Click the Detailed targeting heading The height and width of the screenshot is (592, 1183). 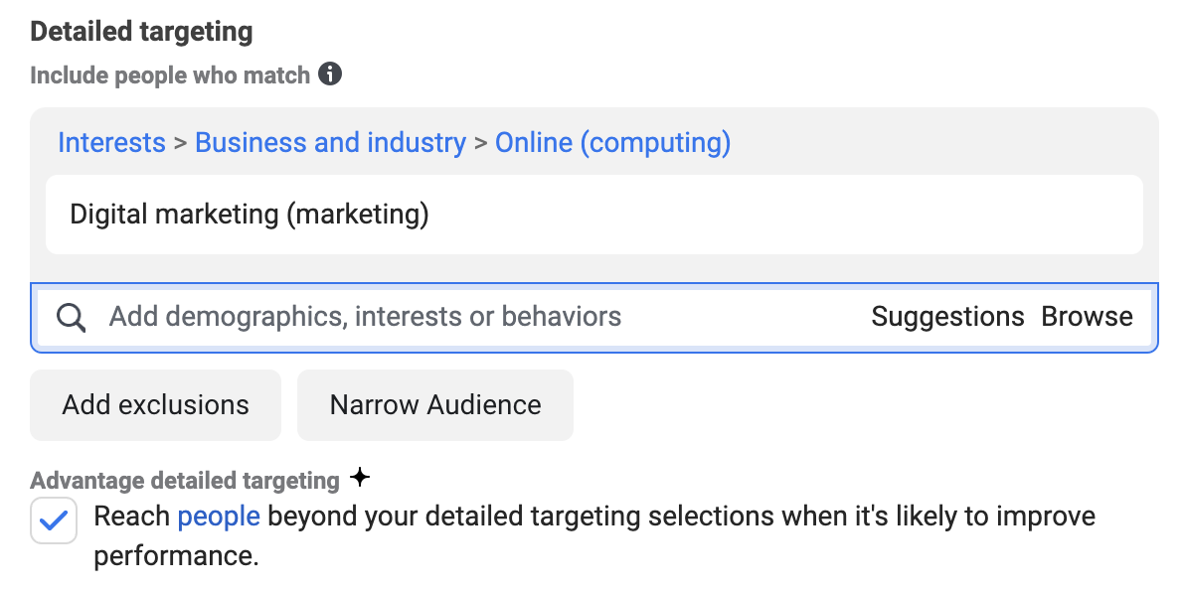point(142,32)
